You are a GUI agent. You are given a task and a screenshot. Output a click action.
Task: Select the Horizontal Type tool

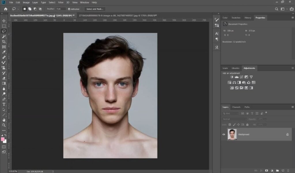4,104
